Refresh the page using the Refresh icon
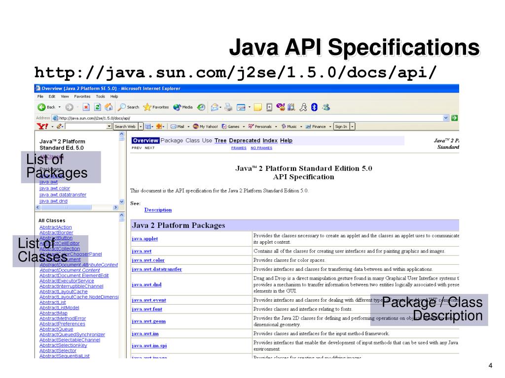This screenshot has height=378, width=505. pyautogui.click(x=98, y=107)
